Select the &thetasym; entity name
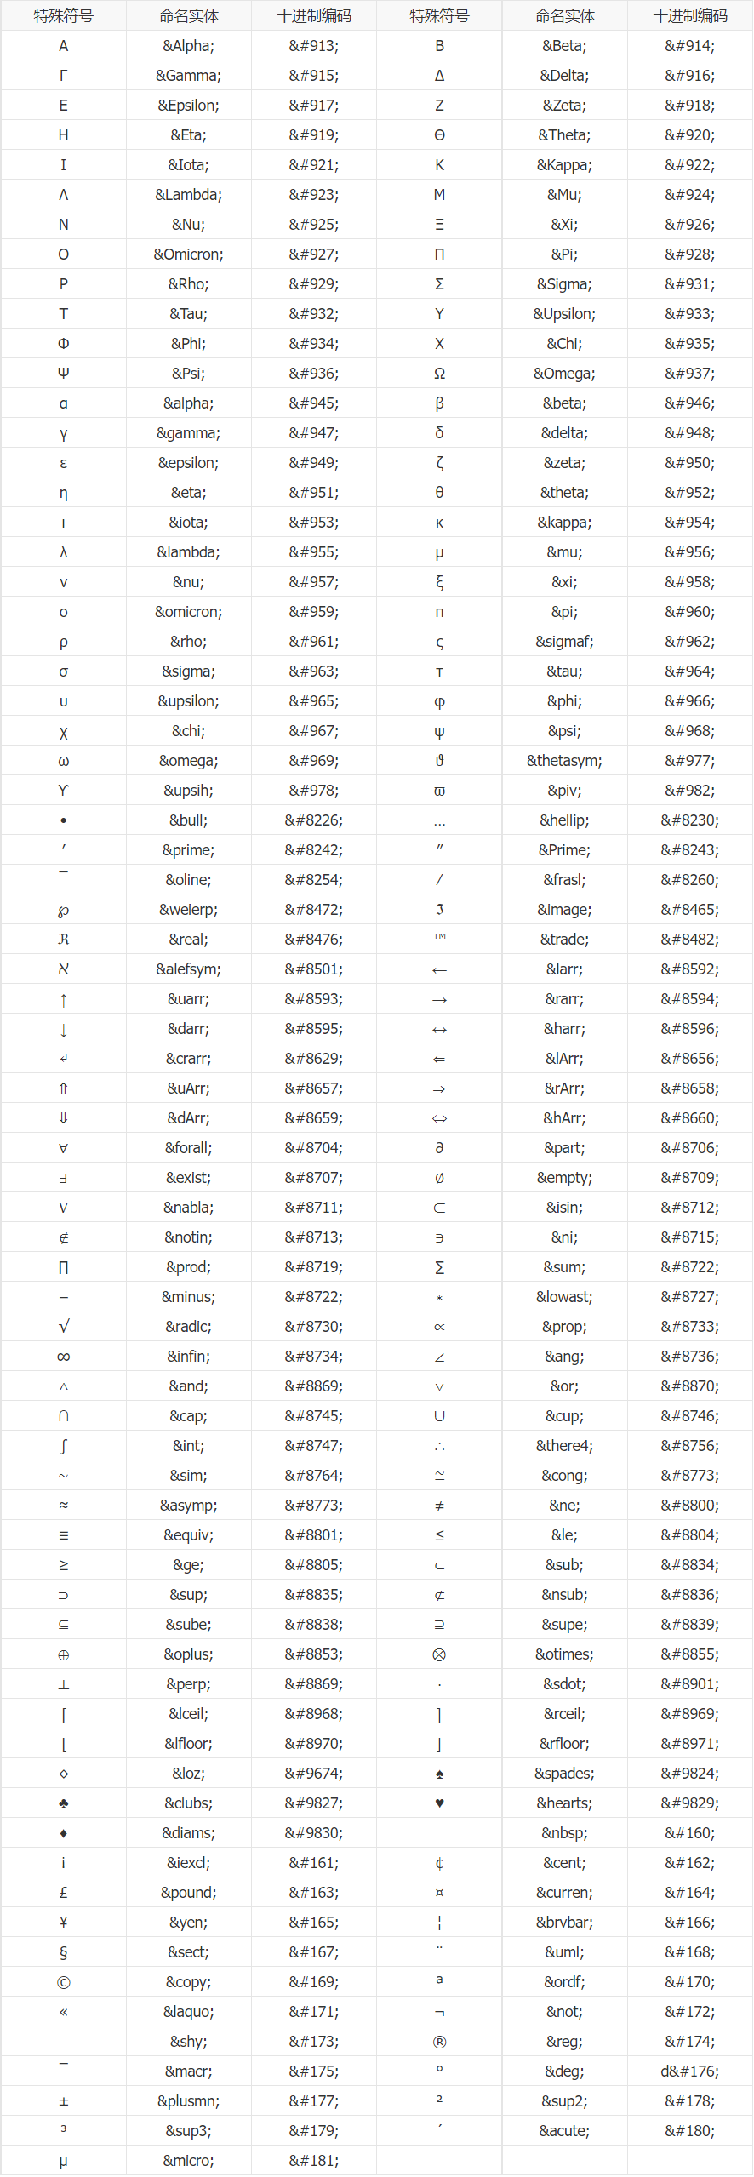 pyautogui.click(x=564, y=761)
